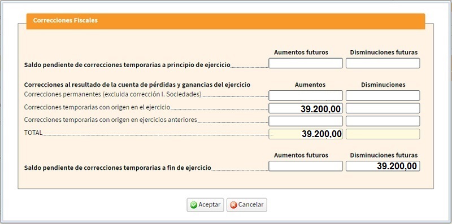
Task: Dismiss the dialog with the Cancelar button
Action: pyautogui.click(x=247, y=205)
